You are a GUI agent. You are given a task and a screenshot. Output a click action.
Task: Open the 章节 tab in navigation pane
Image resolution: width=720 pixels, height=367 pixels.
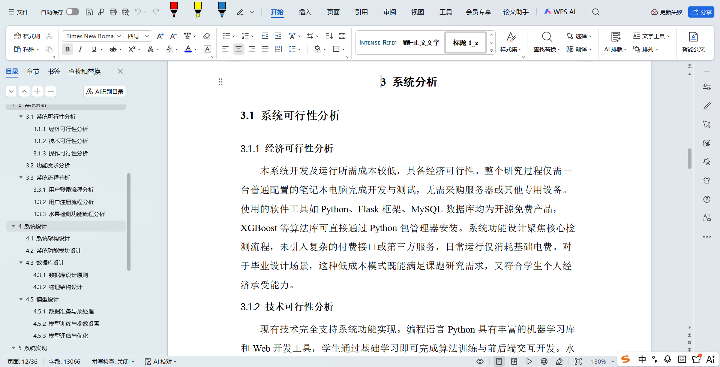[33, 71]
